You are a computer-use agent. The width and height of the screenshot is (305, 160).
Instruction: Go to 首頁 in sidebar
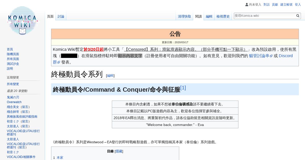[10, 49]
